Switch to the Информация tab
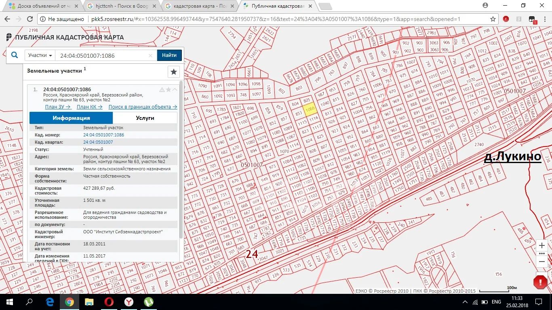The width and height of the screenshot is (552, 310). (x=71, y=118)
